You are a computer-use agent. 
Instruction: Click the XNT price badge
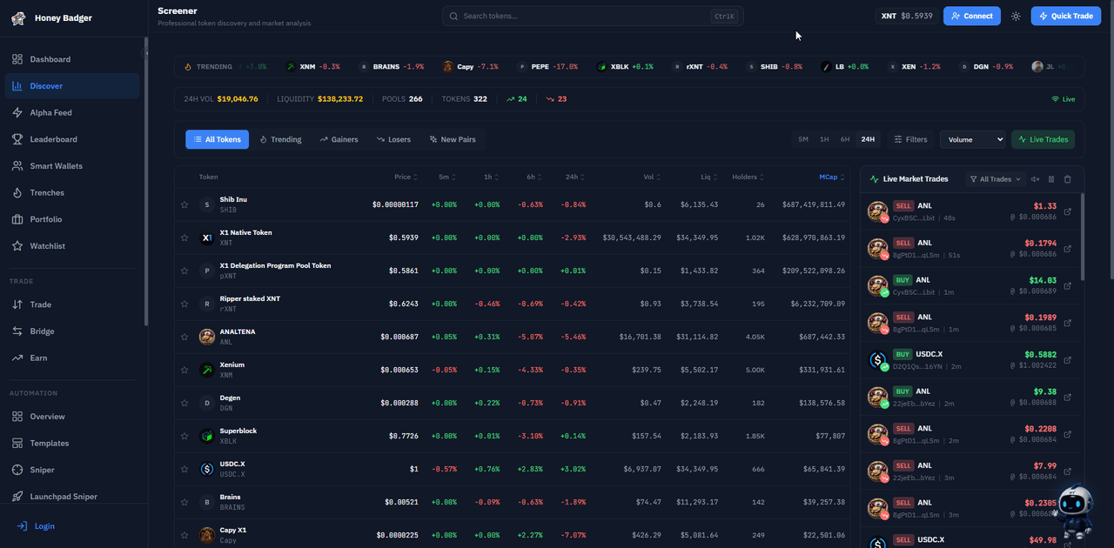906,16
